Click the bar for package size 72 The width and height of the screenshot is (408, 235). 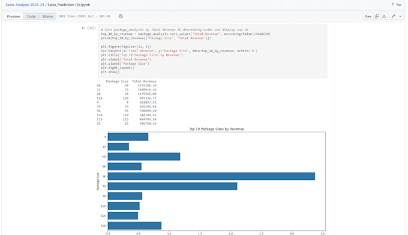point(173,186)
